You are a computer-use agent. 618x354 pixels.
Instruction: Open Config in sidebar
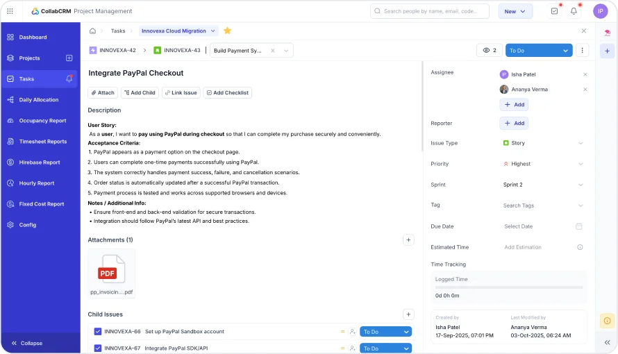click(40, 225)
